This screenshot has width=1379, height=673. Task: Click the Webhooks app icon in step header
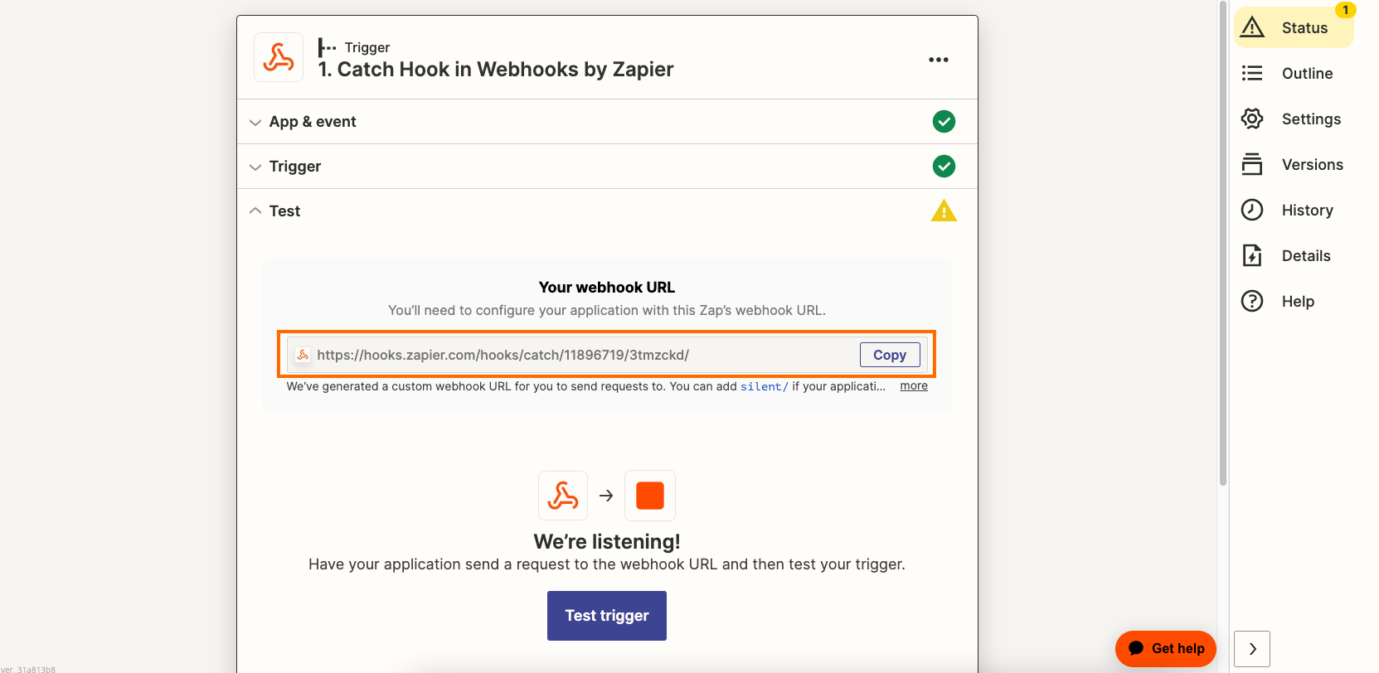279,57
